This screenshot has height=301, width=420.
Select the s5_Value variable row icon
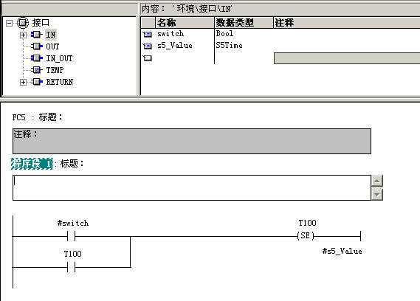point(147,46)
